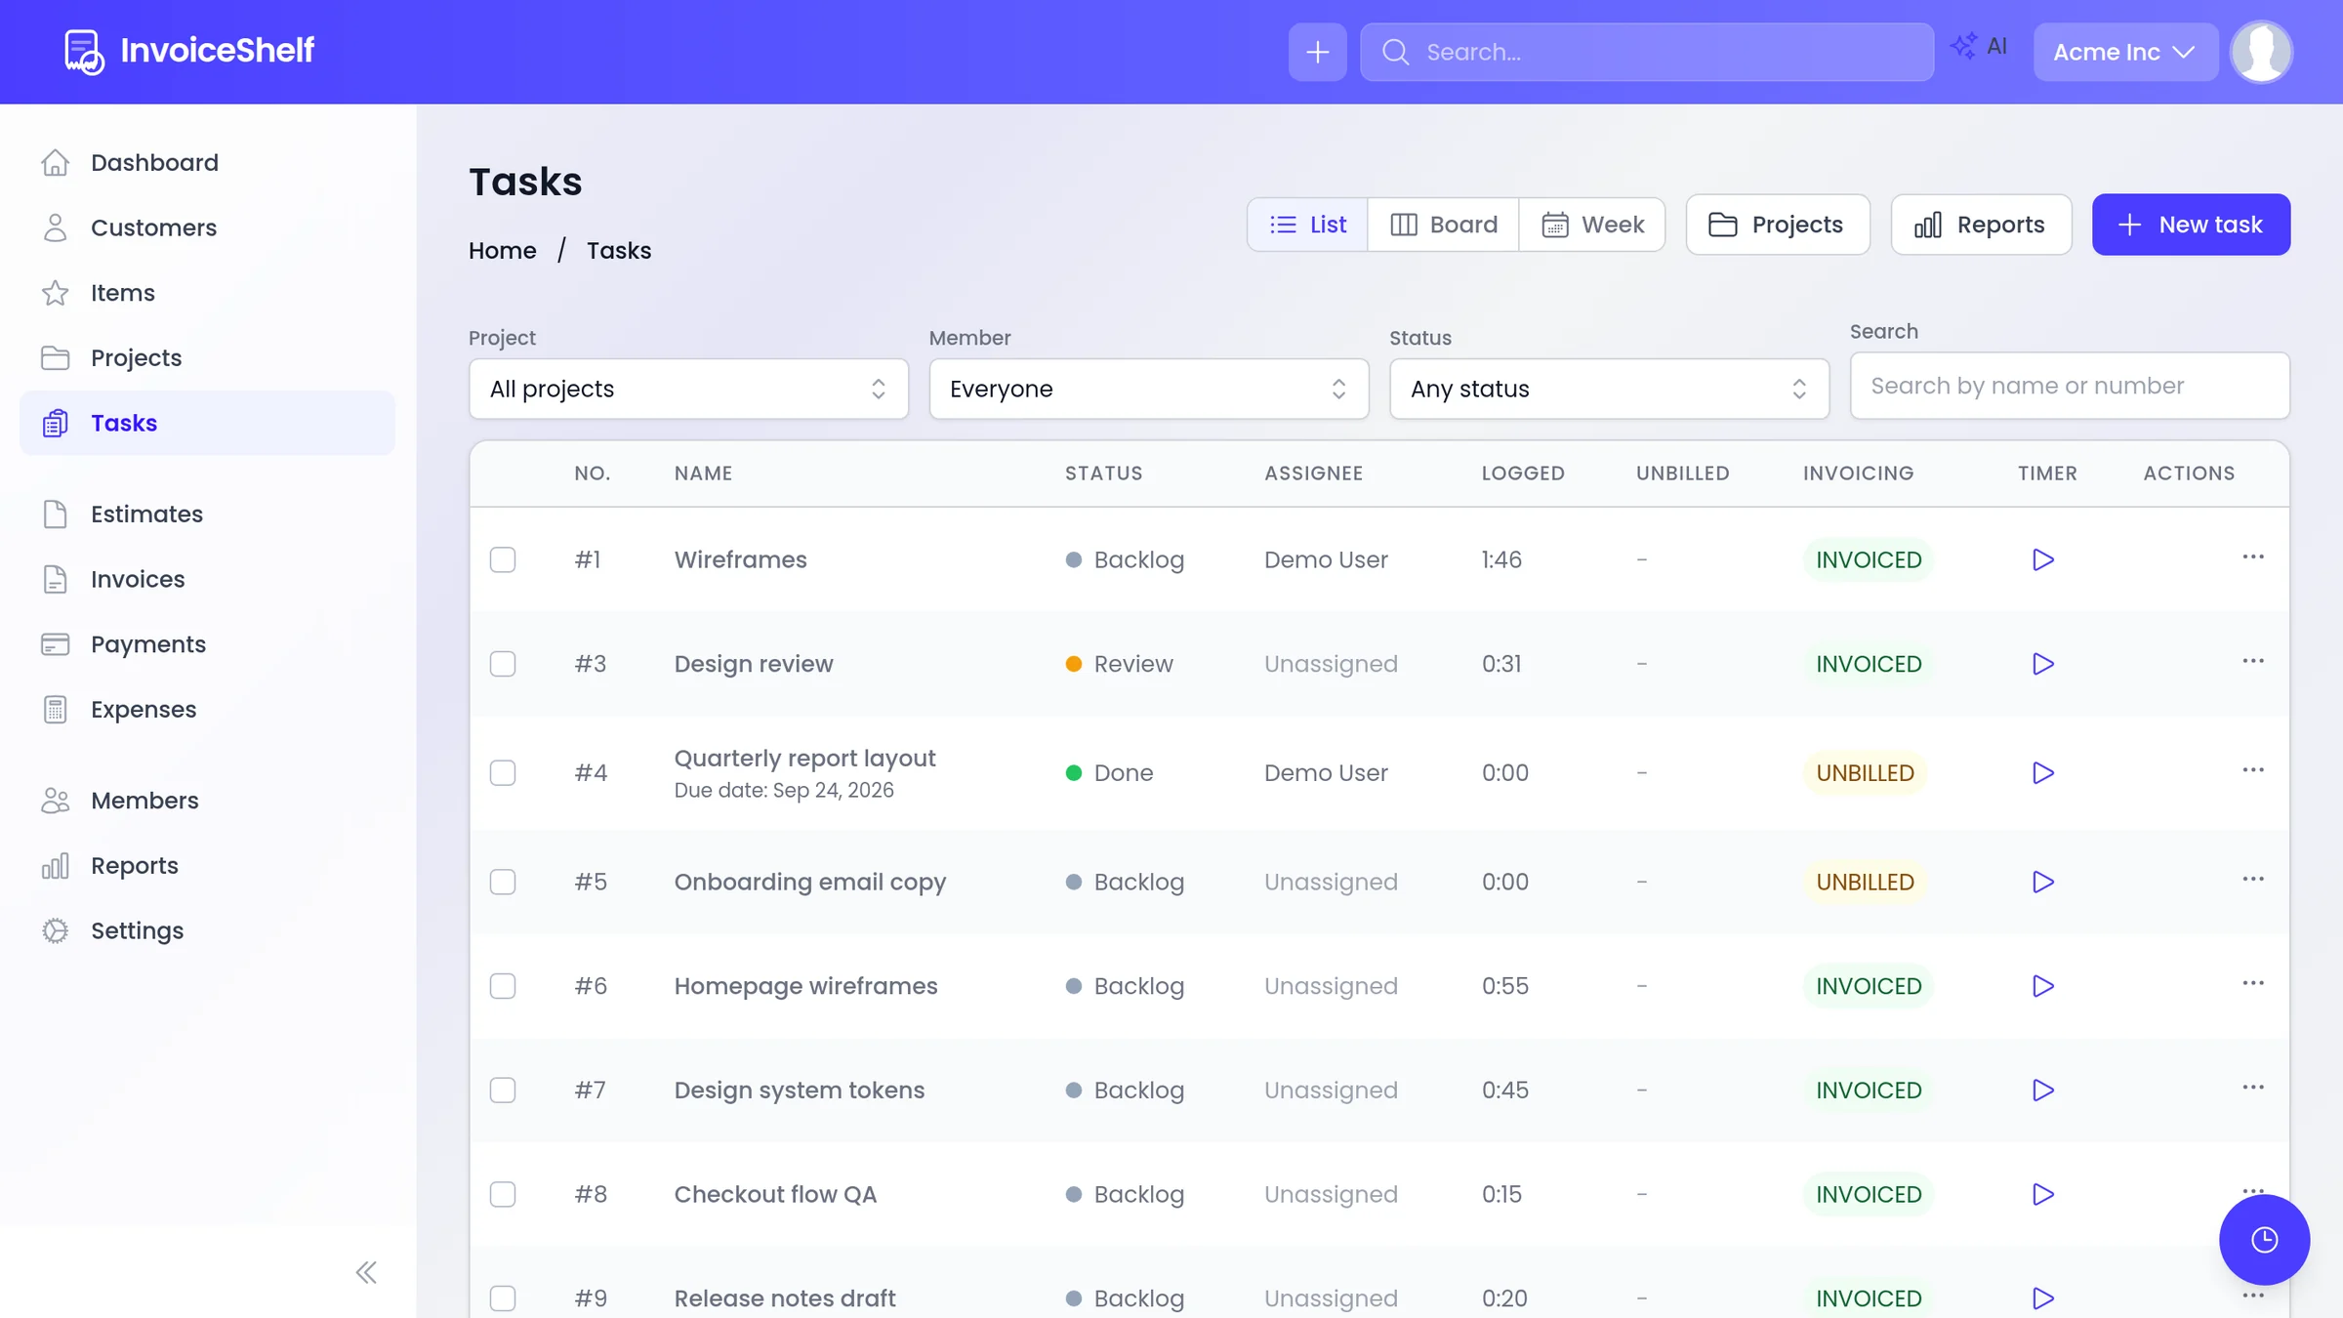Open the AI assistant sparkle icon
This screenshot has width=2343, height=1318.
click(1978, 46)
